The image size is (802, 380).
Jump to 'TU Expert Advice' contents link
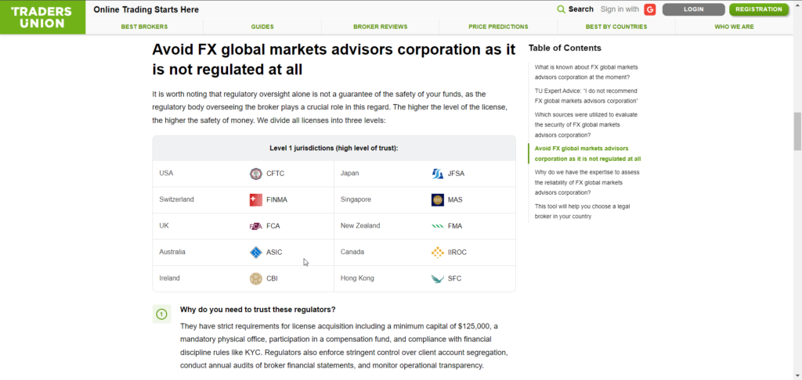point(586,96)
